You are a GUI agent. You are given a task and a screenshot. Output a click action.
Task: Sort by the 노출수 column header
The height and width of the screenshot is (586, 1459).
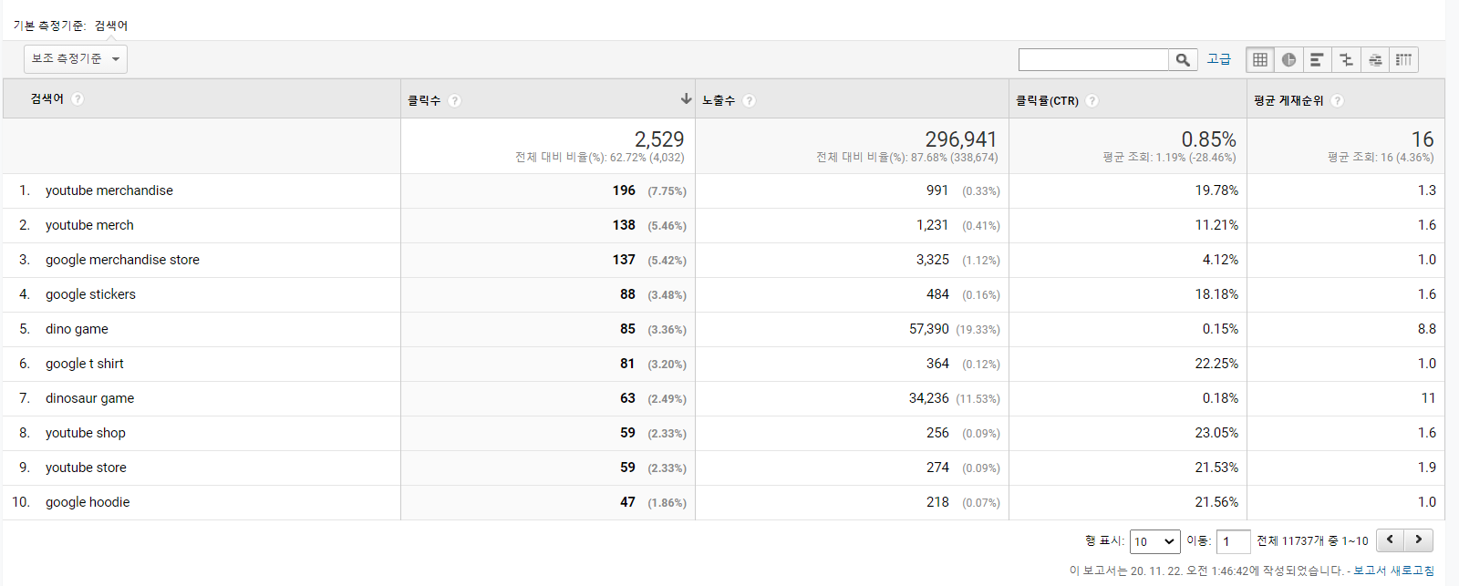pos(719,100)
